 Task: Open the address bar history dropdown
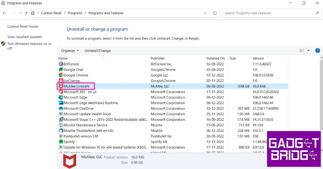pos(205,13)
